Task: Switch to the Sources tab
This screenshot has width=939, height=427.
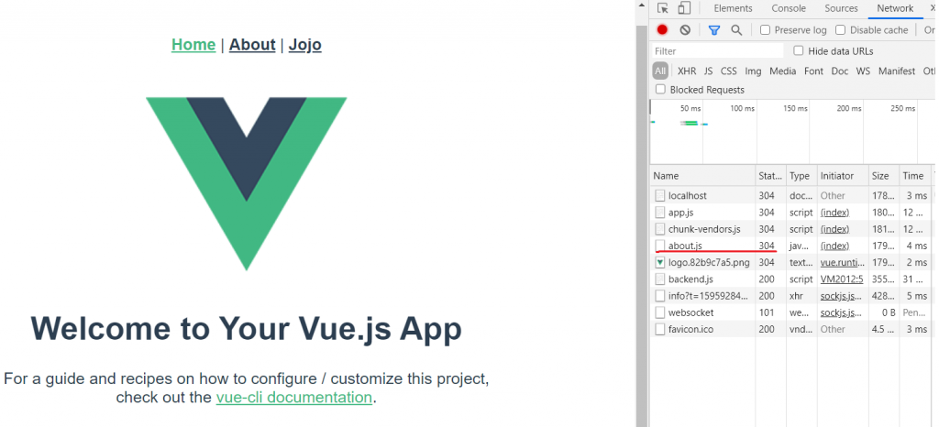Action: [x=842, y=8]
